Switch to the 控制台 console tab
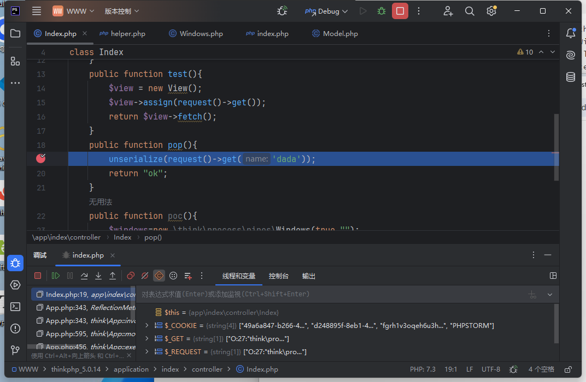The width and height of the screenshot is (586, 382). 279,276
